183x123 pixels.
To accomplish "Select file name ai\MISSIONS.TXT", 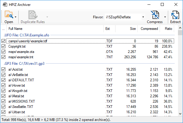I will pyautogui.click(x=22, y=101).
